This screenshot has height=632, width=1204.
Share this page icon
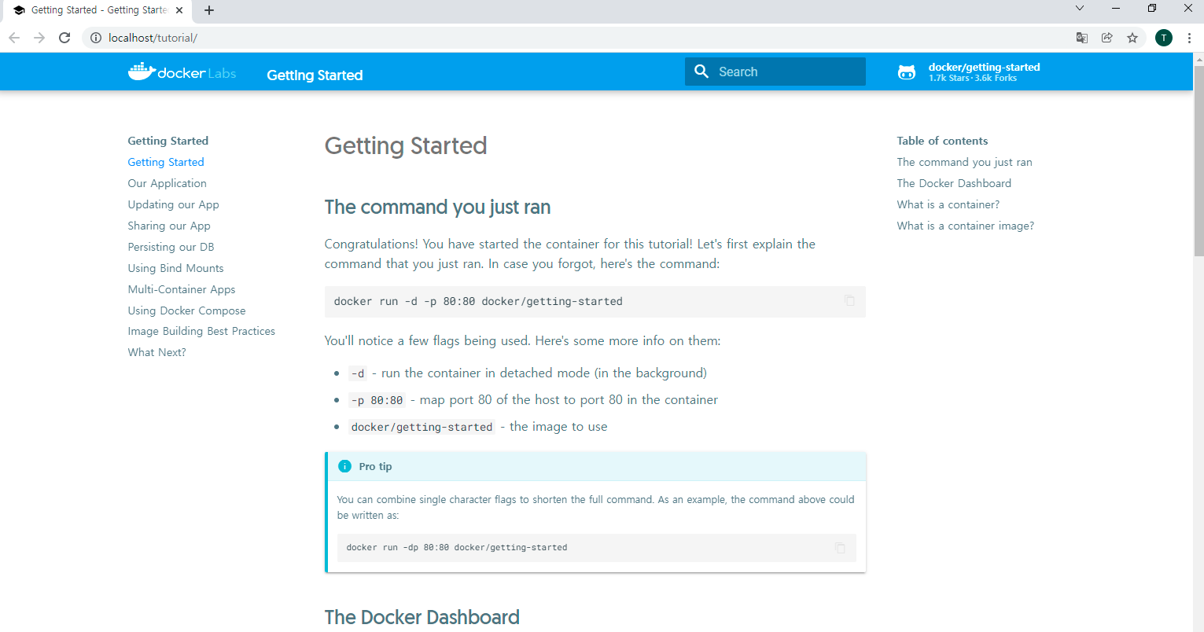(1107, 38)
